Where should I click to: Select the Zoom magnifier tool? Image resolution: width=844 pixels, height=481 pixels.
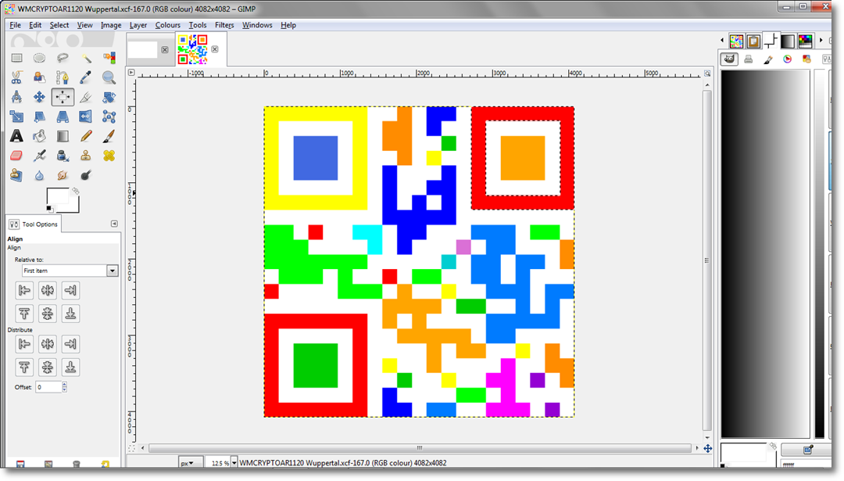pos(109,77)
